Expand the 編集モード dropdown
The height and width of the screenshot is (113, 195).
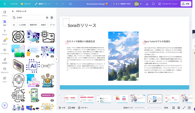[x=42, y=4]
